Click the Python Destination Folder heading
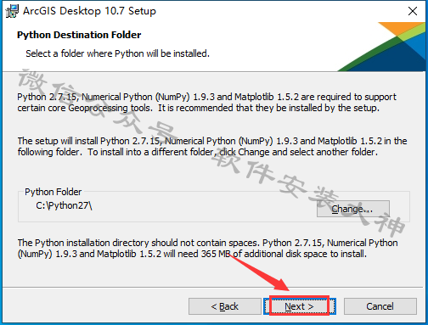Image resolution: width=428 pixels, height=325 pixels. pyautogui.click(x=79, y=35)
